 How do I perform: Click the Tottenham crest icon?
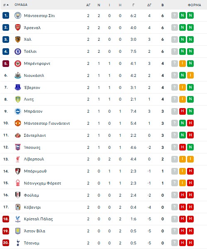18,243
